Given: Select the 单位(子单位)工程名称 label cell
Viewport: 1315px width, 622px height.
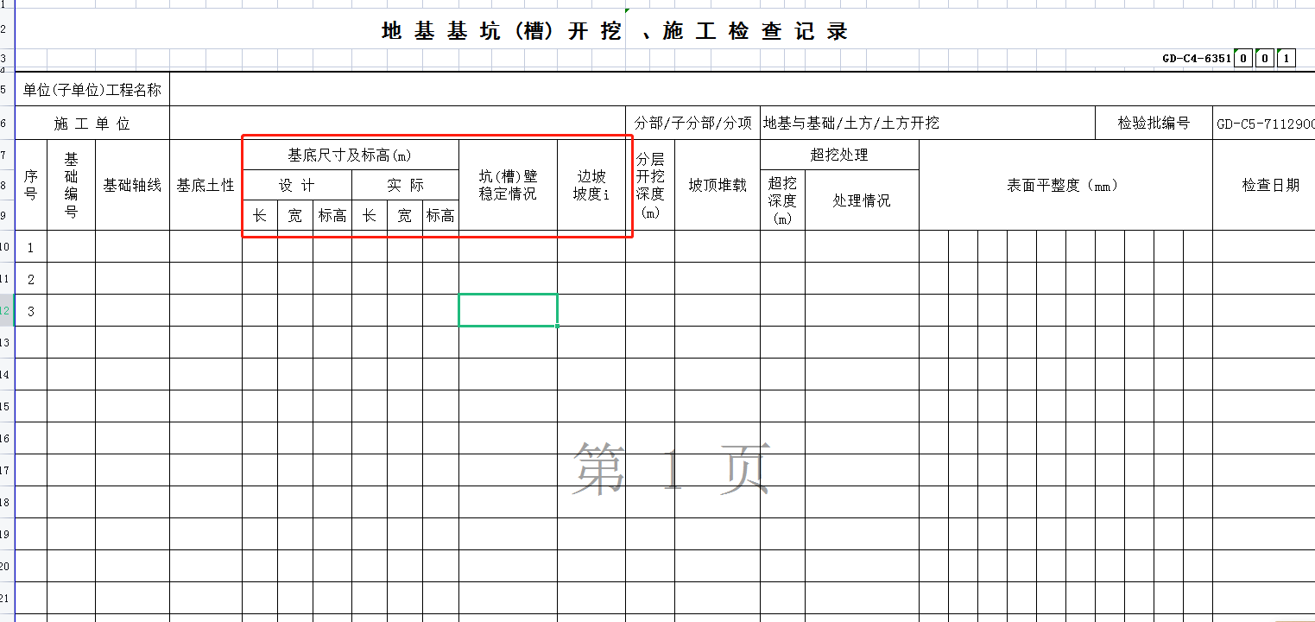Looking at the screenshot, I should (92, 90).
